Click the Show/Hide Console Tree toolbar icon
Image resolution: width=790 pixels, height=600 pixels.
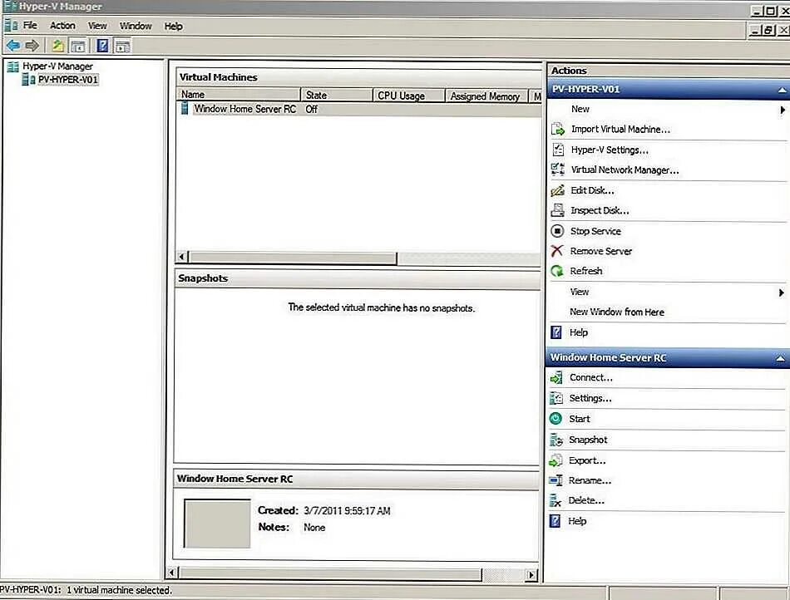77,47
